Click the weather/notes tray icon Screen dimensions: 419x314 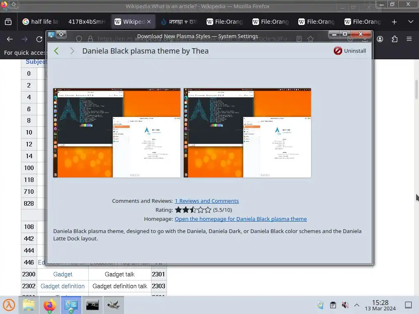coord(320,305)
